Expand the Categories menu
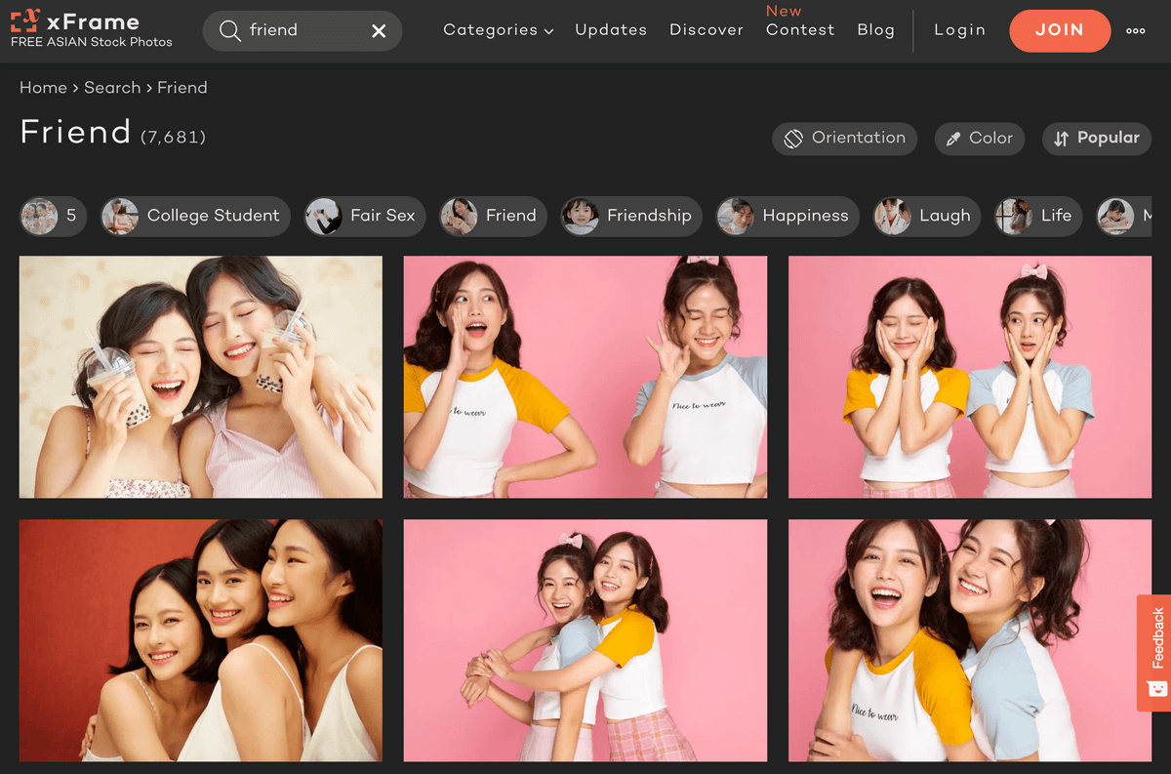The height and width of the screenshot is (774, 1171). tap(498, 30)
